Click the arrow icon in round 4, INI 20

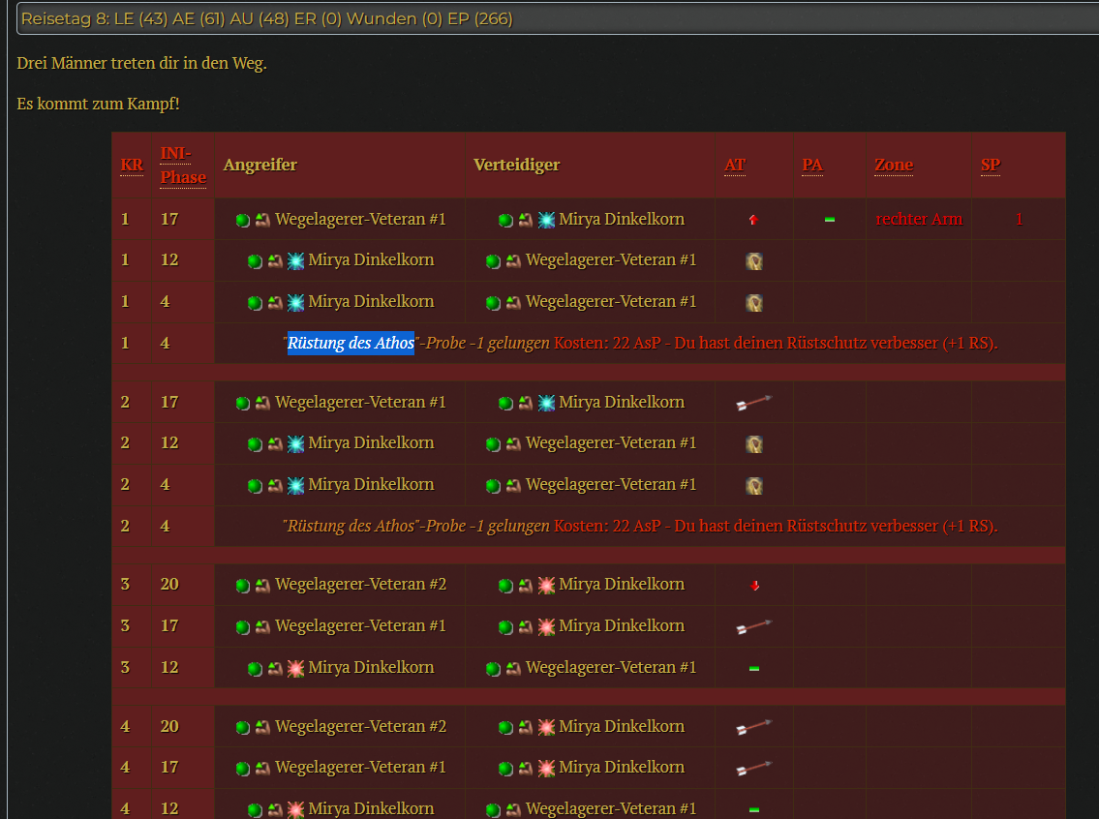pos(753,727)
